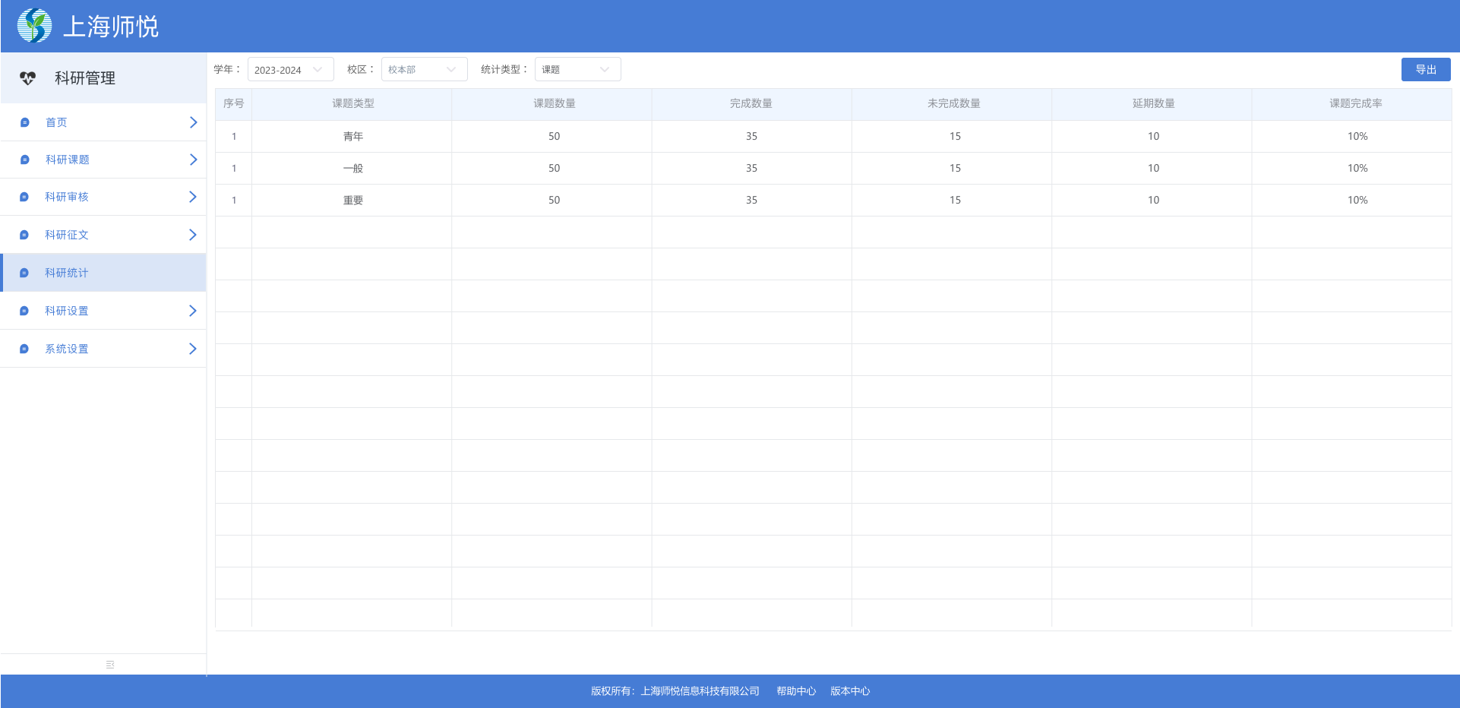Image resolution: width=1460 pixels, height=708 pixels.
Task: Open the 学年 2023-2024 dropdown
Action: pos(290,70)
